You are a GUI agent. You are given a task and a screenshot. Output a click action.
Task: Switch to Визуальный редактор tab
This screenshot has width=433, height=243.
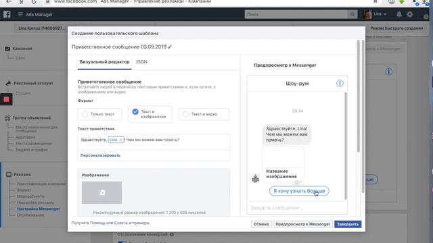[x=104, y=62]
